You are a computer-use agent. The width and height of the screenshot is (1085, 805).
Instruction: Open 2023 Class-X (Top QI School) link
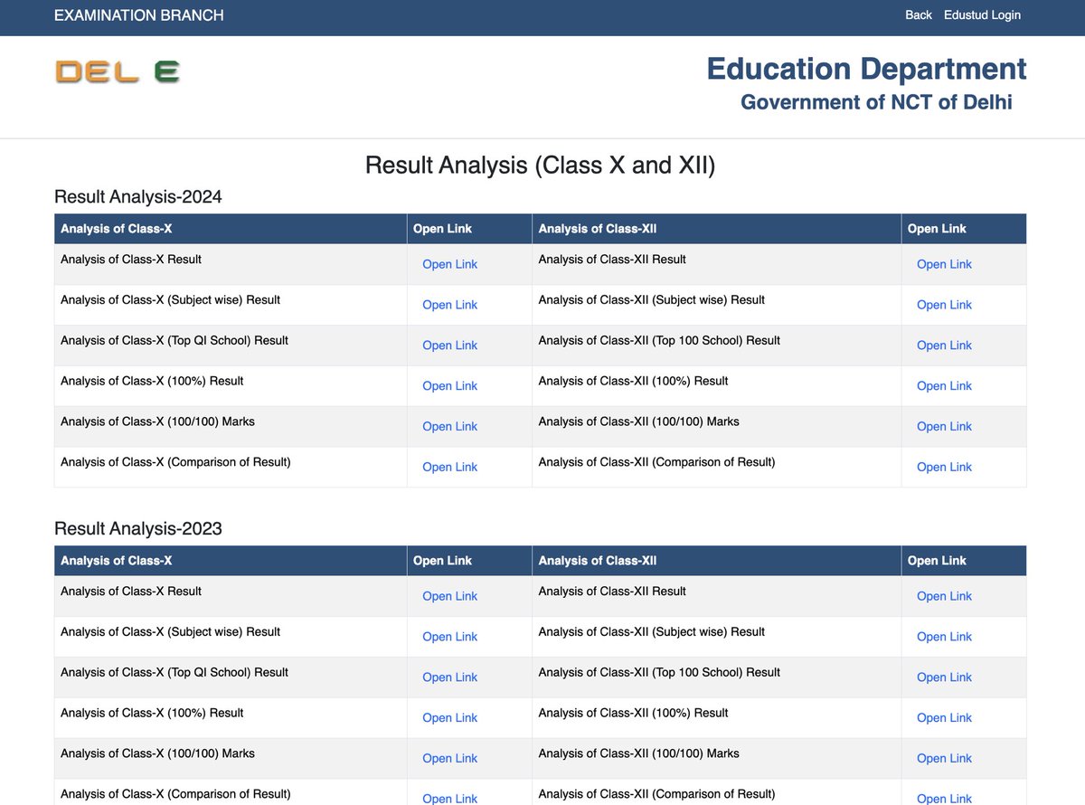click(449, 677)
